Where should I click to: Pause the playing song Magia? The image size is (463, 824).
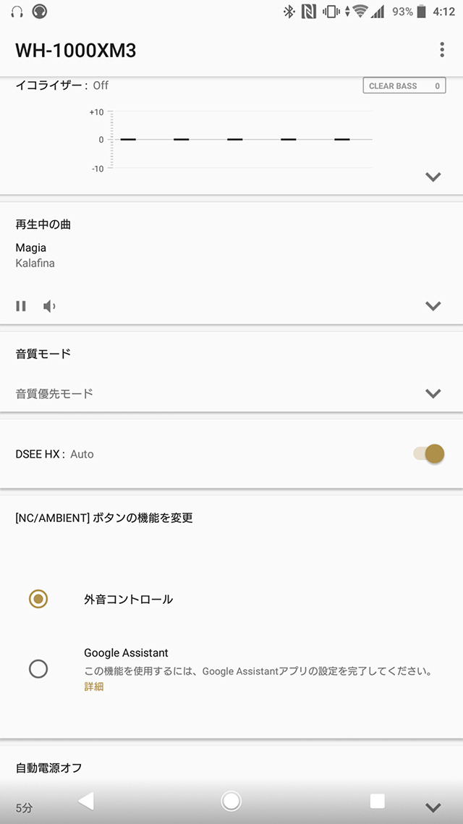click(21, 306)
